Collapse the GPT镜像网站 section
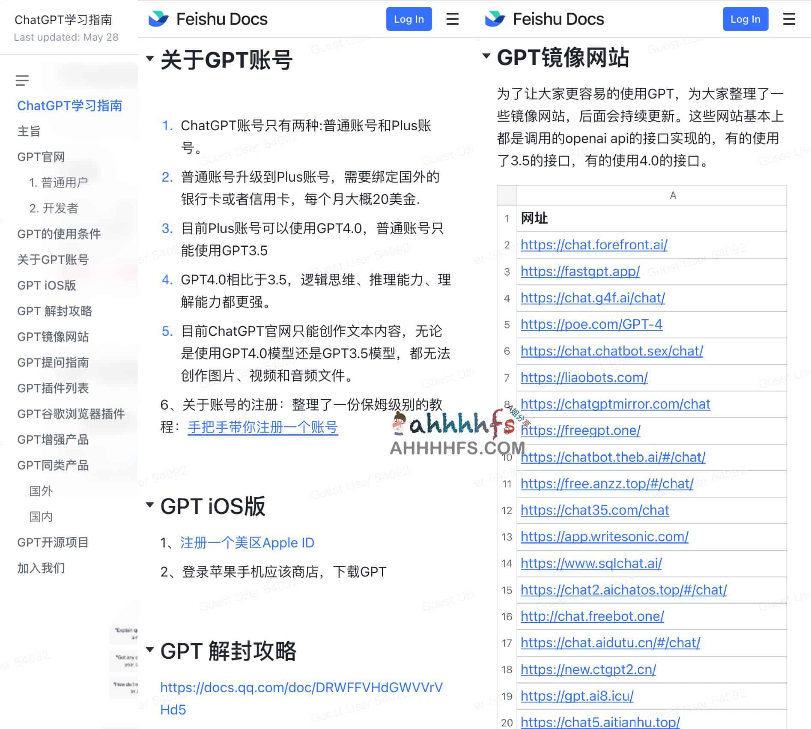The height and width of the screenshot is (729, 811). pos(486,55)
